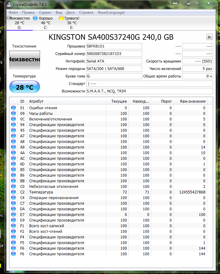
Task: Click status icon of row 0C Включения/отключения
Action: coord(13,119)
